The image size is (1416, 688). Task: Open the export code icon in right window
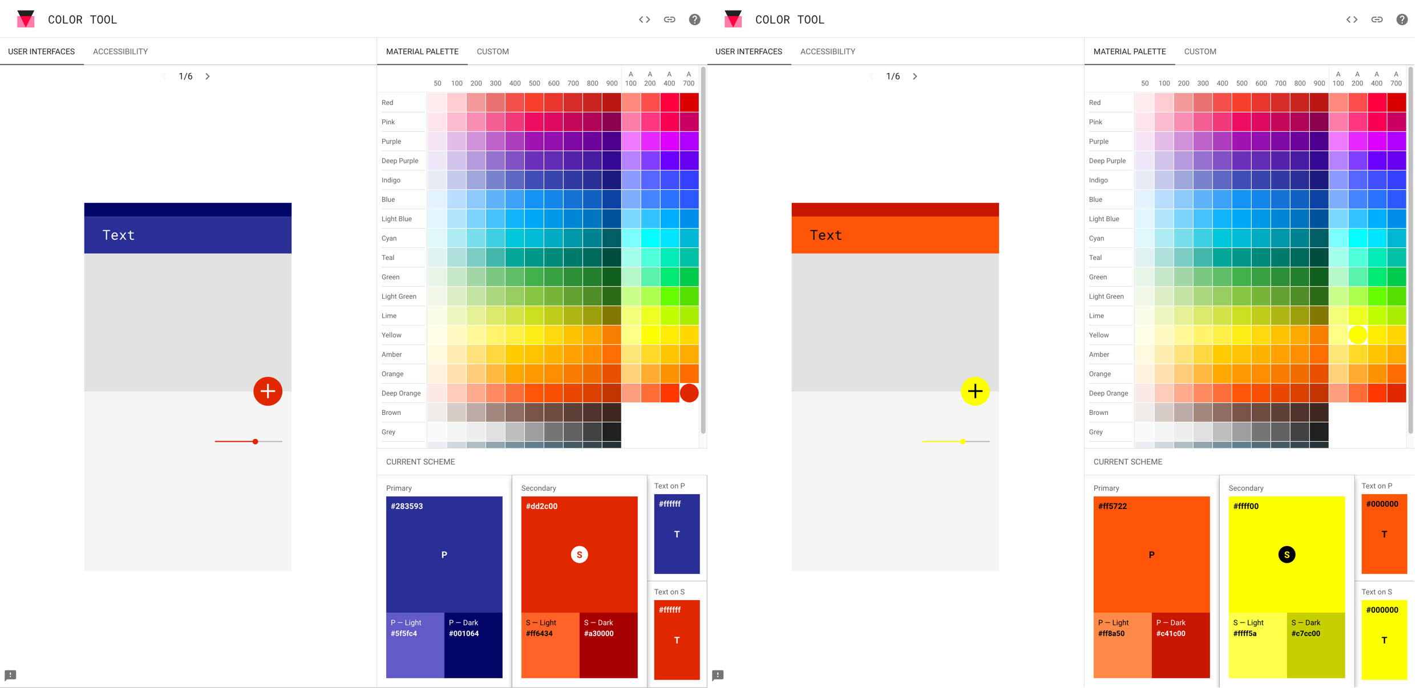coord(1352,19)
